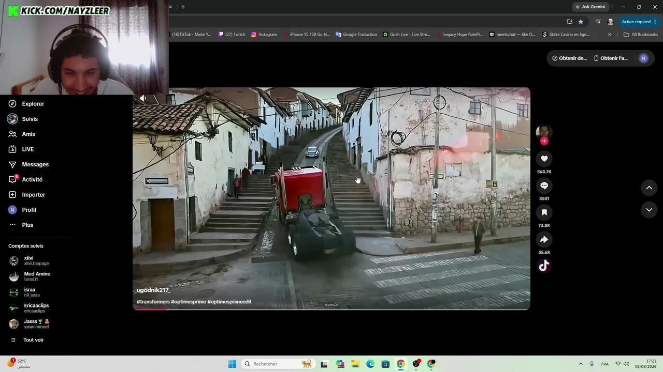This screenshot has width=663, height=372.
Task: Open the Twitch bookmark
Action: (x=232, y=35)
